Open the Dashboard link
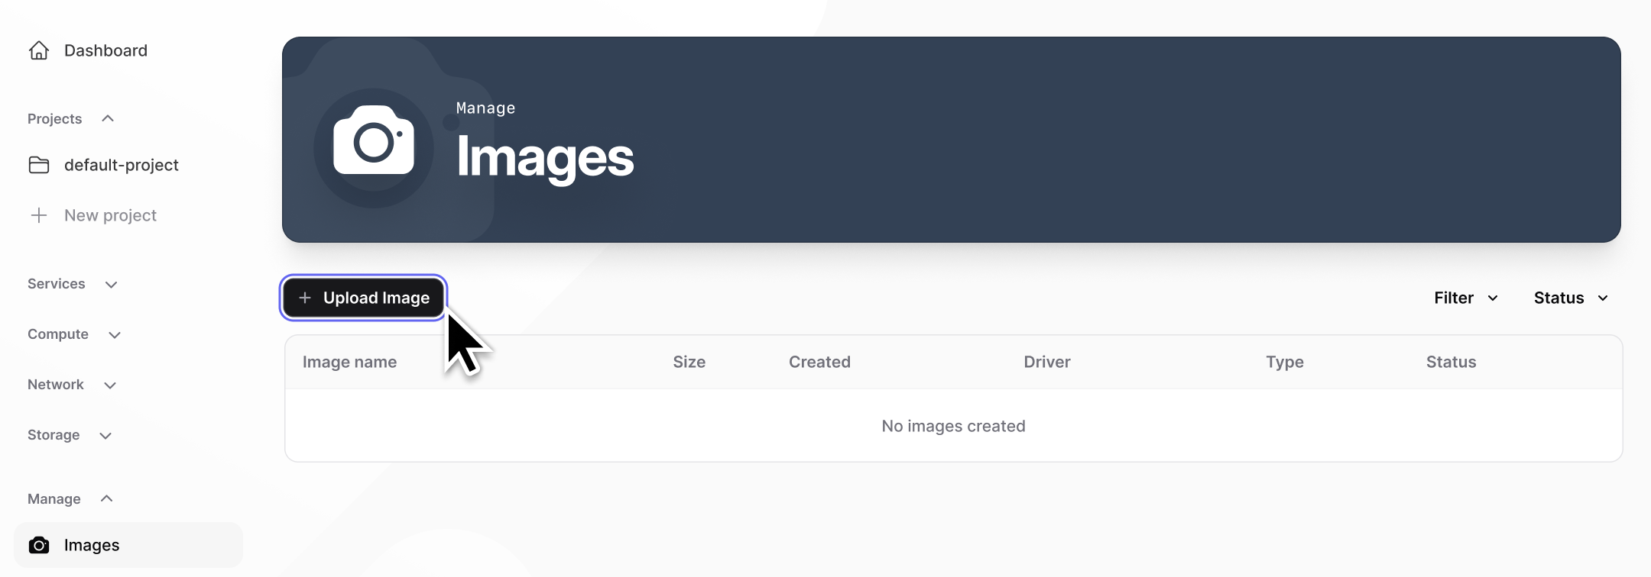 [105, 50]
